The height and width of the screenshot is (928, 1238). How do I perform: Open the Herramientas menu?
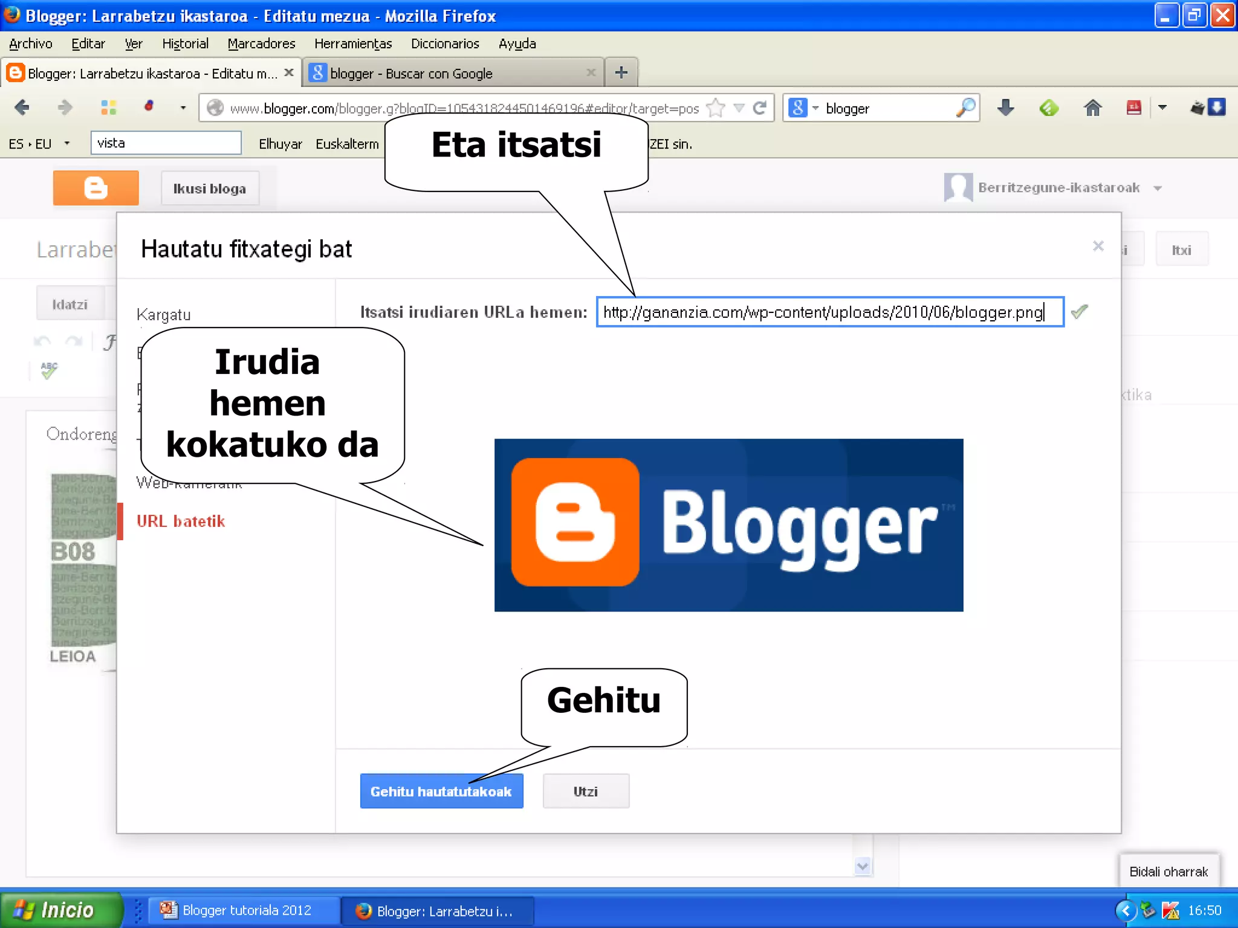(353, 43)
